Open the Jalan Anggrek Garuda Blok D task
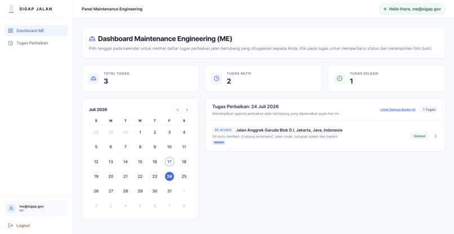Image resolution: width=454 pixels, height=234 pixels. pos(325,136)
